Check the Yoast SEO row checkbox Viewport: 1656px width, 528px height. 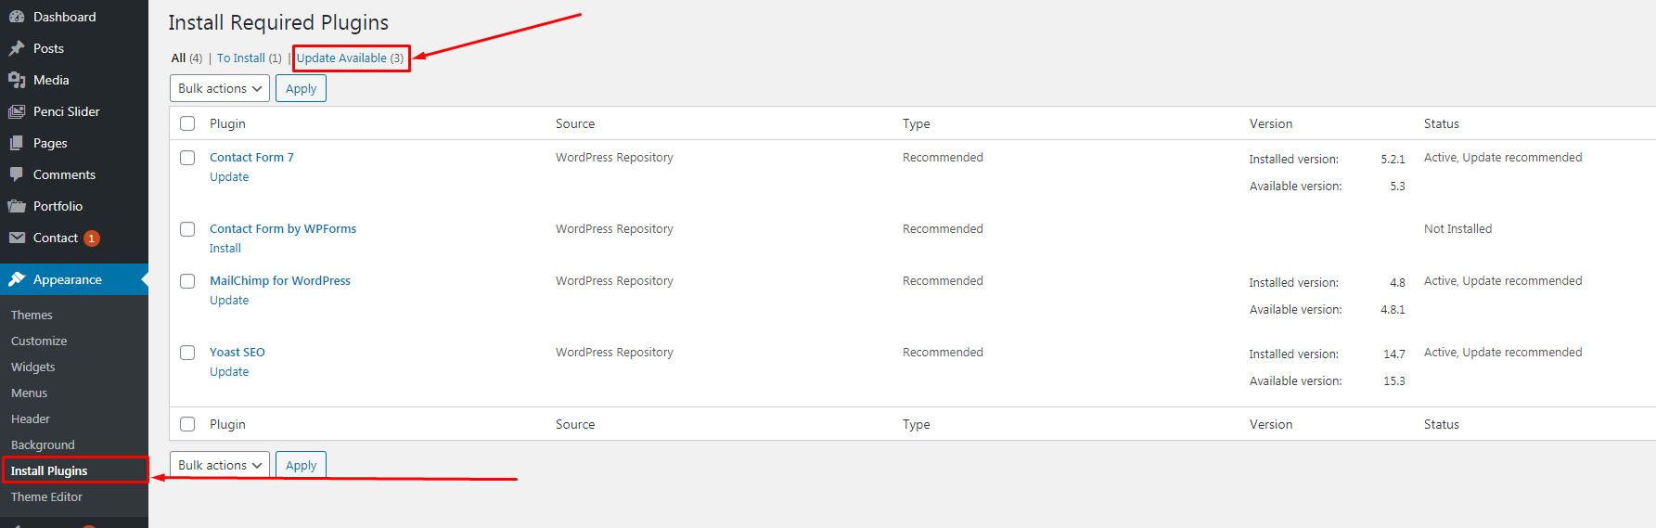[187, 353]
